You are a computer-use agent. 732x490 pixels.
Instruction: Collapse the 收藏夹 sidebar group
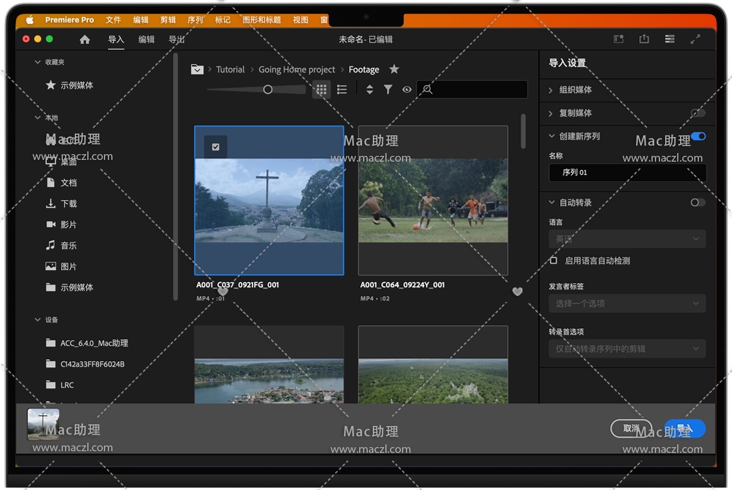point(38,62)
